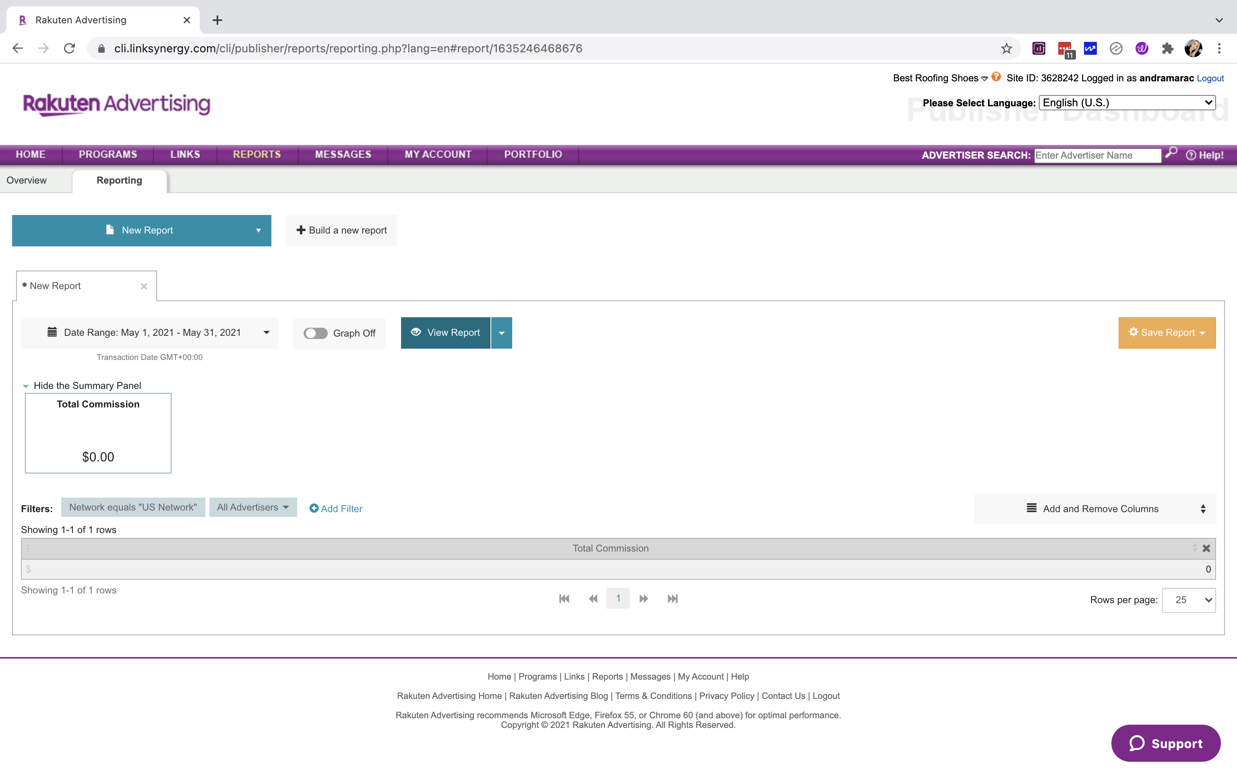Collapse Hide the Summary Panel
1237x773 pixels.
click(82, 385)
